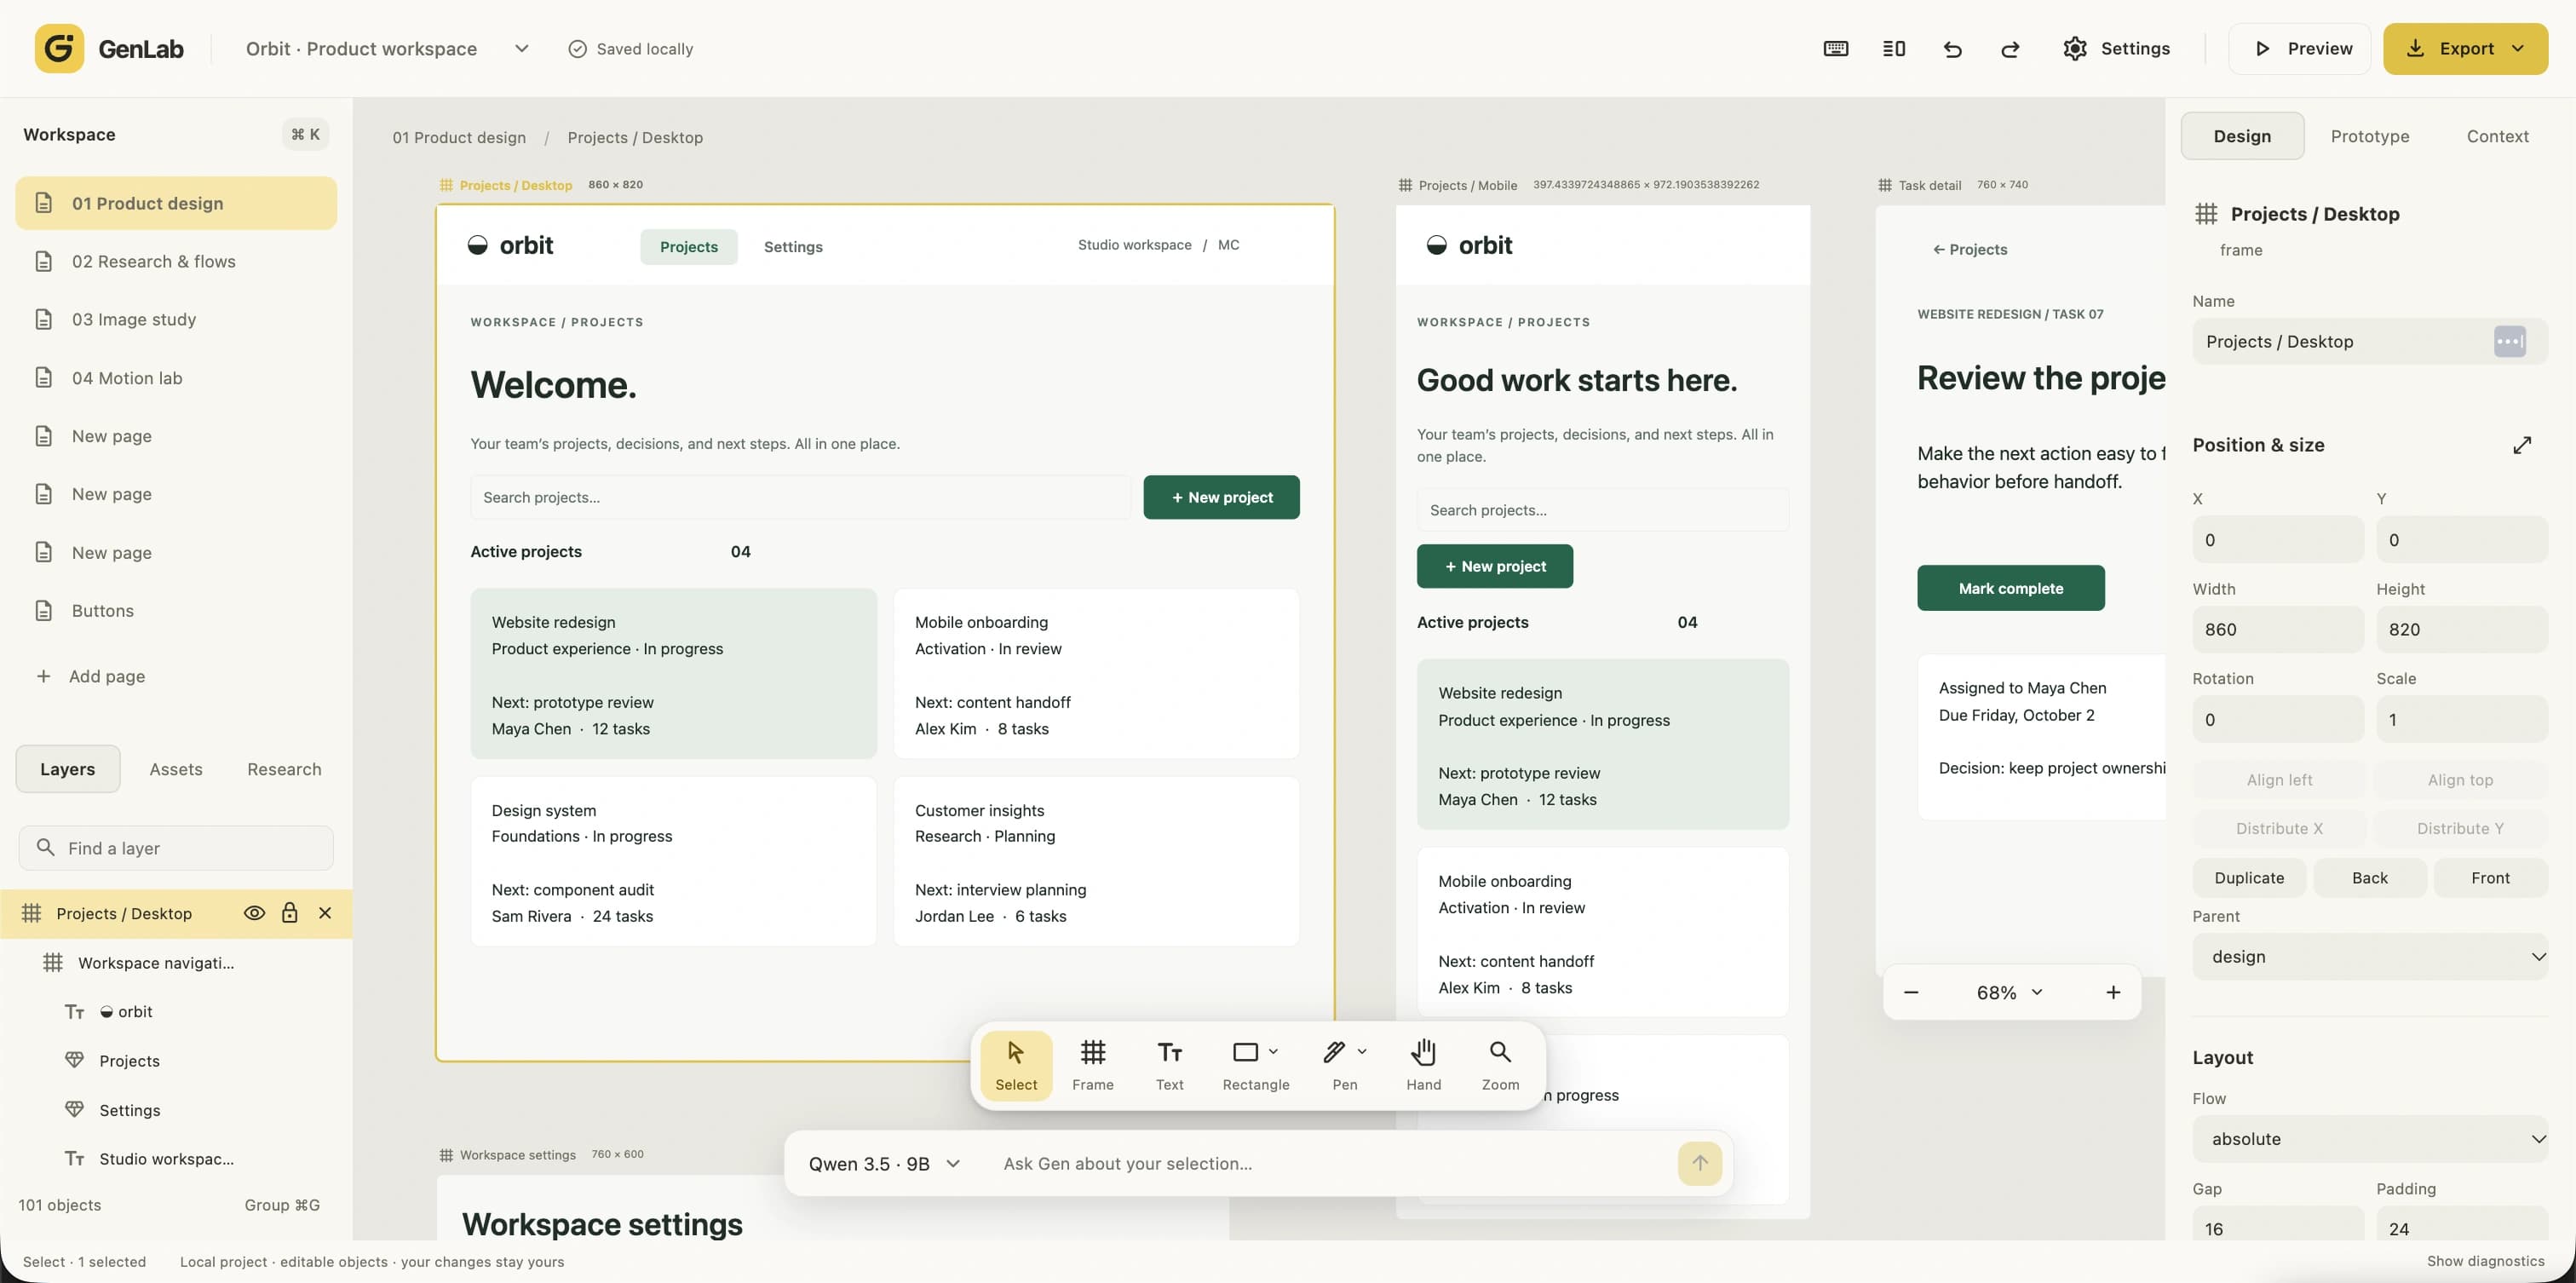Click the Find a layer search field
Viewport: 2576px width, 1283px height.
(176, 848)
